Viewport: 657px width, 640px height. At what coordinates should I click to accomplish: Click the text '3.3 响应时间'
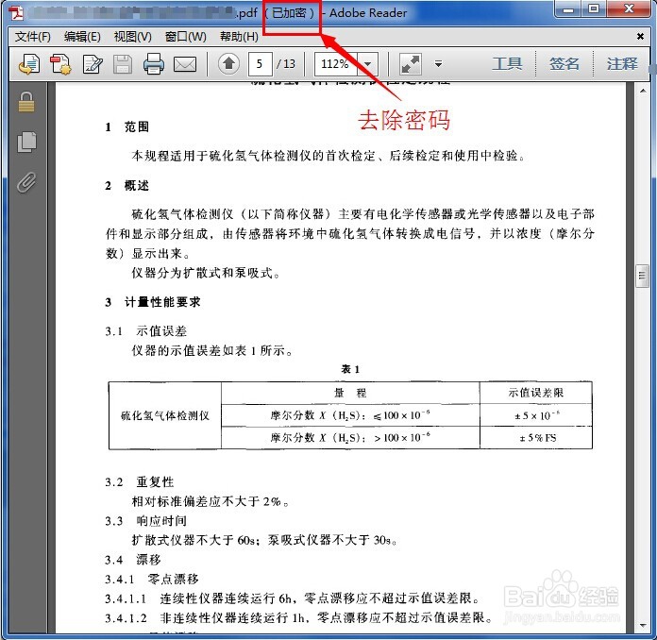tap(145, 521)
